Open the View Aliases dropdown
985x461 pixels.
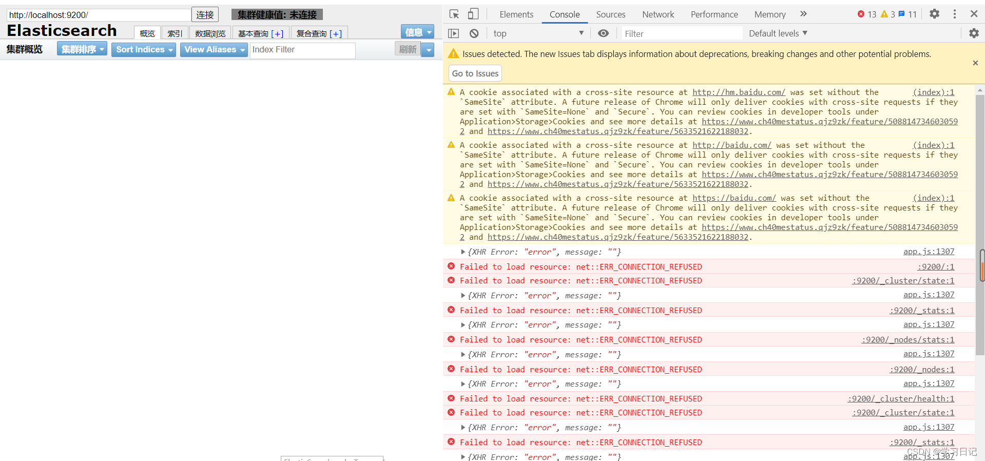(214, 49)
